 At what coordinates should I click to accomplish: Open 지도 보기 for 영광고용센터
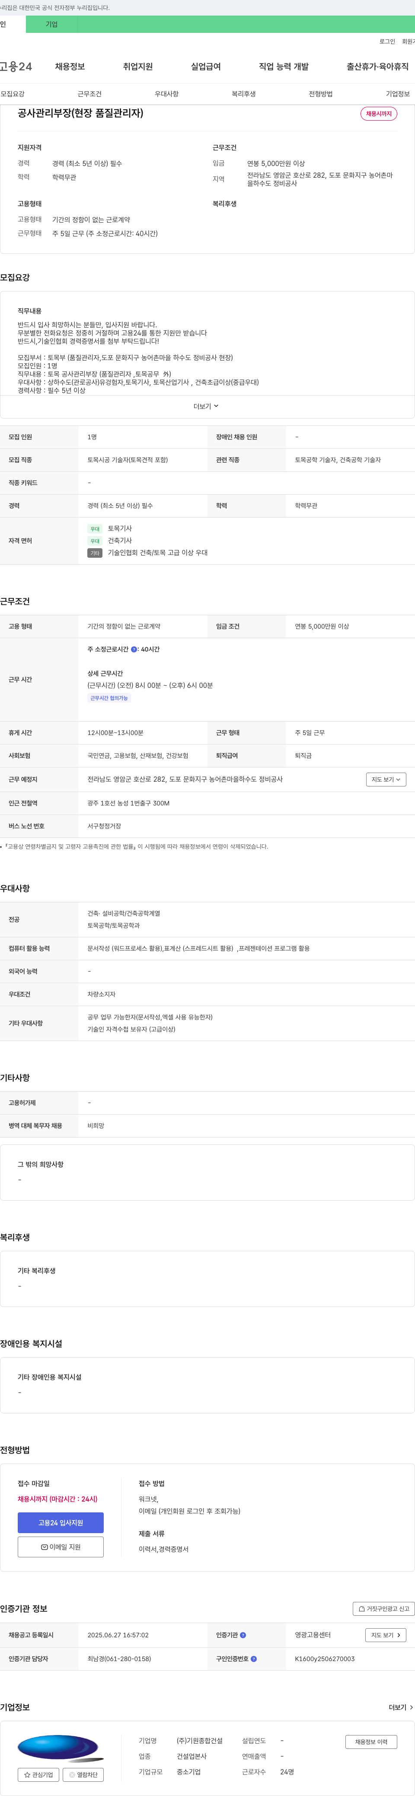[x=386, y=1636]
